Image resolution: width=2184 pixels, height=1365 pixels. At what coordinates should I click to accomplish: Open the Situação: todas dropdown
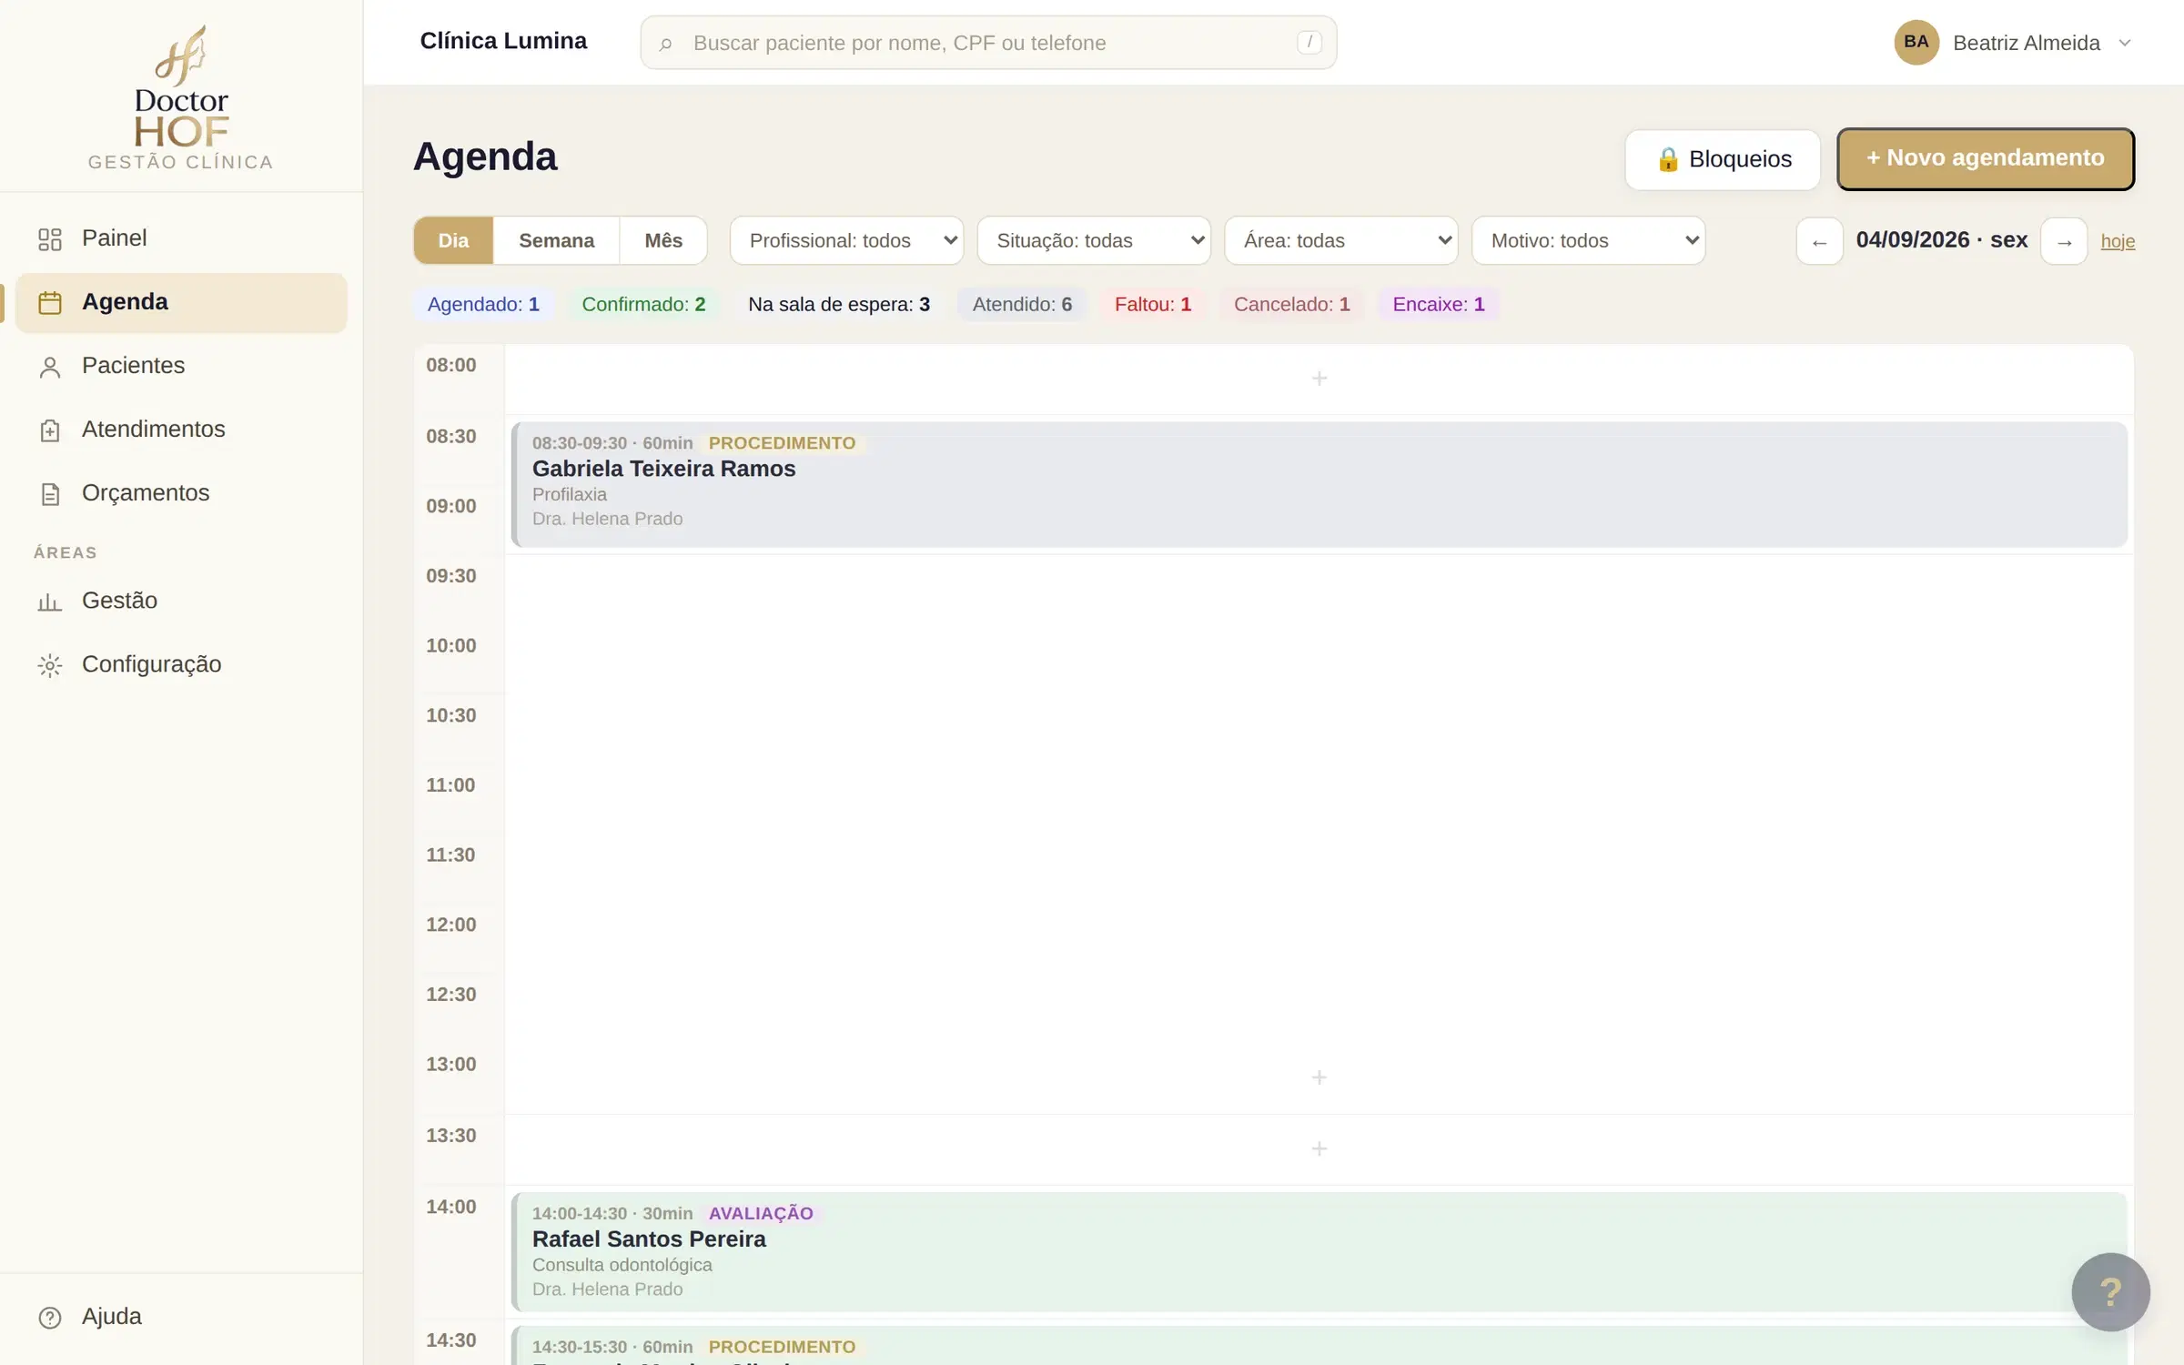click(x=1094, y=240)
